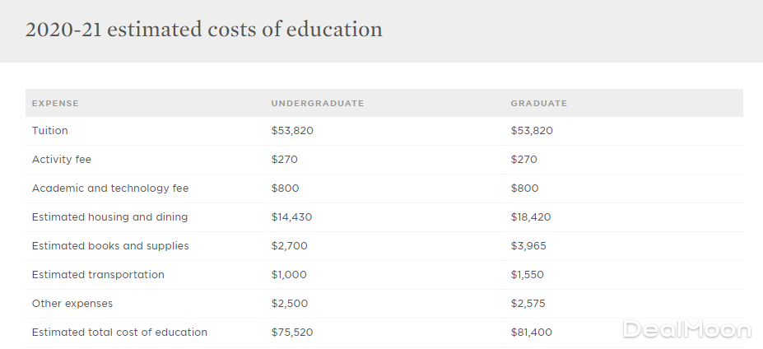Click the GRADUATE column header
The width and height of the screenshot is (763, 349).
538,104
